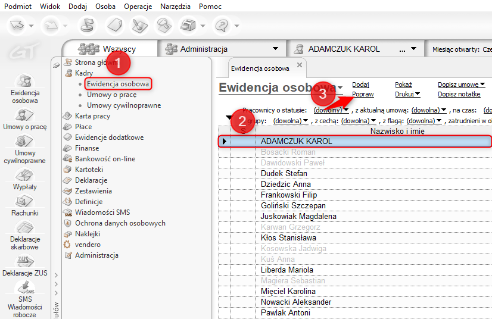Click the pen on document toolbar icon
This screenshot has height=319, width=492.
click(x=139, y=26)
